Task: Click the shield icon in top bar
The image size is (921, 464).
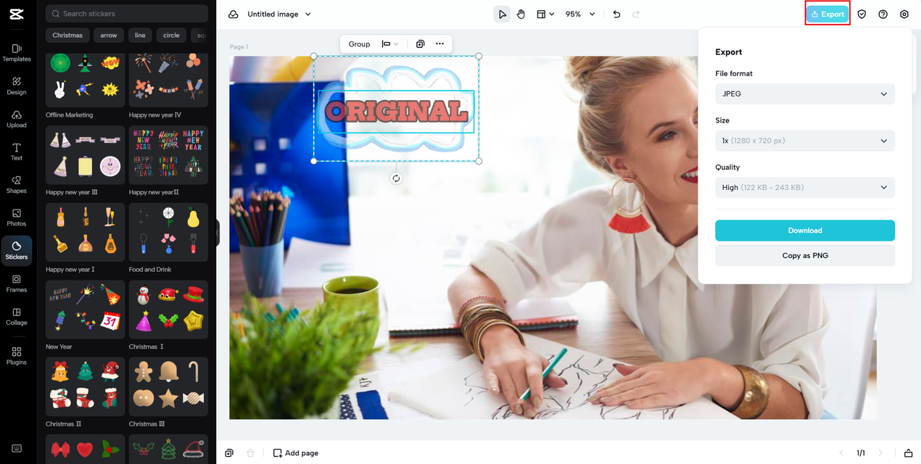Action: pyautogui.click(x=862, y=14)
